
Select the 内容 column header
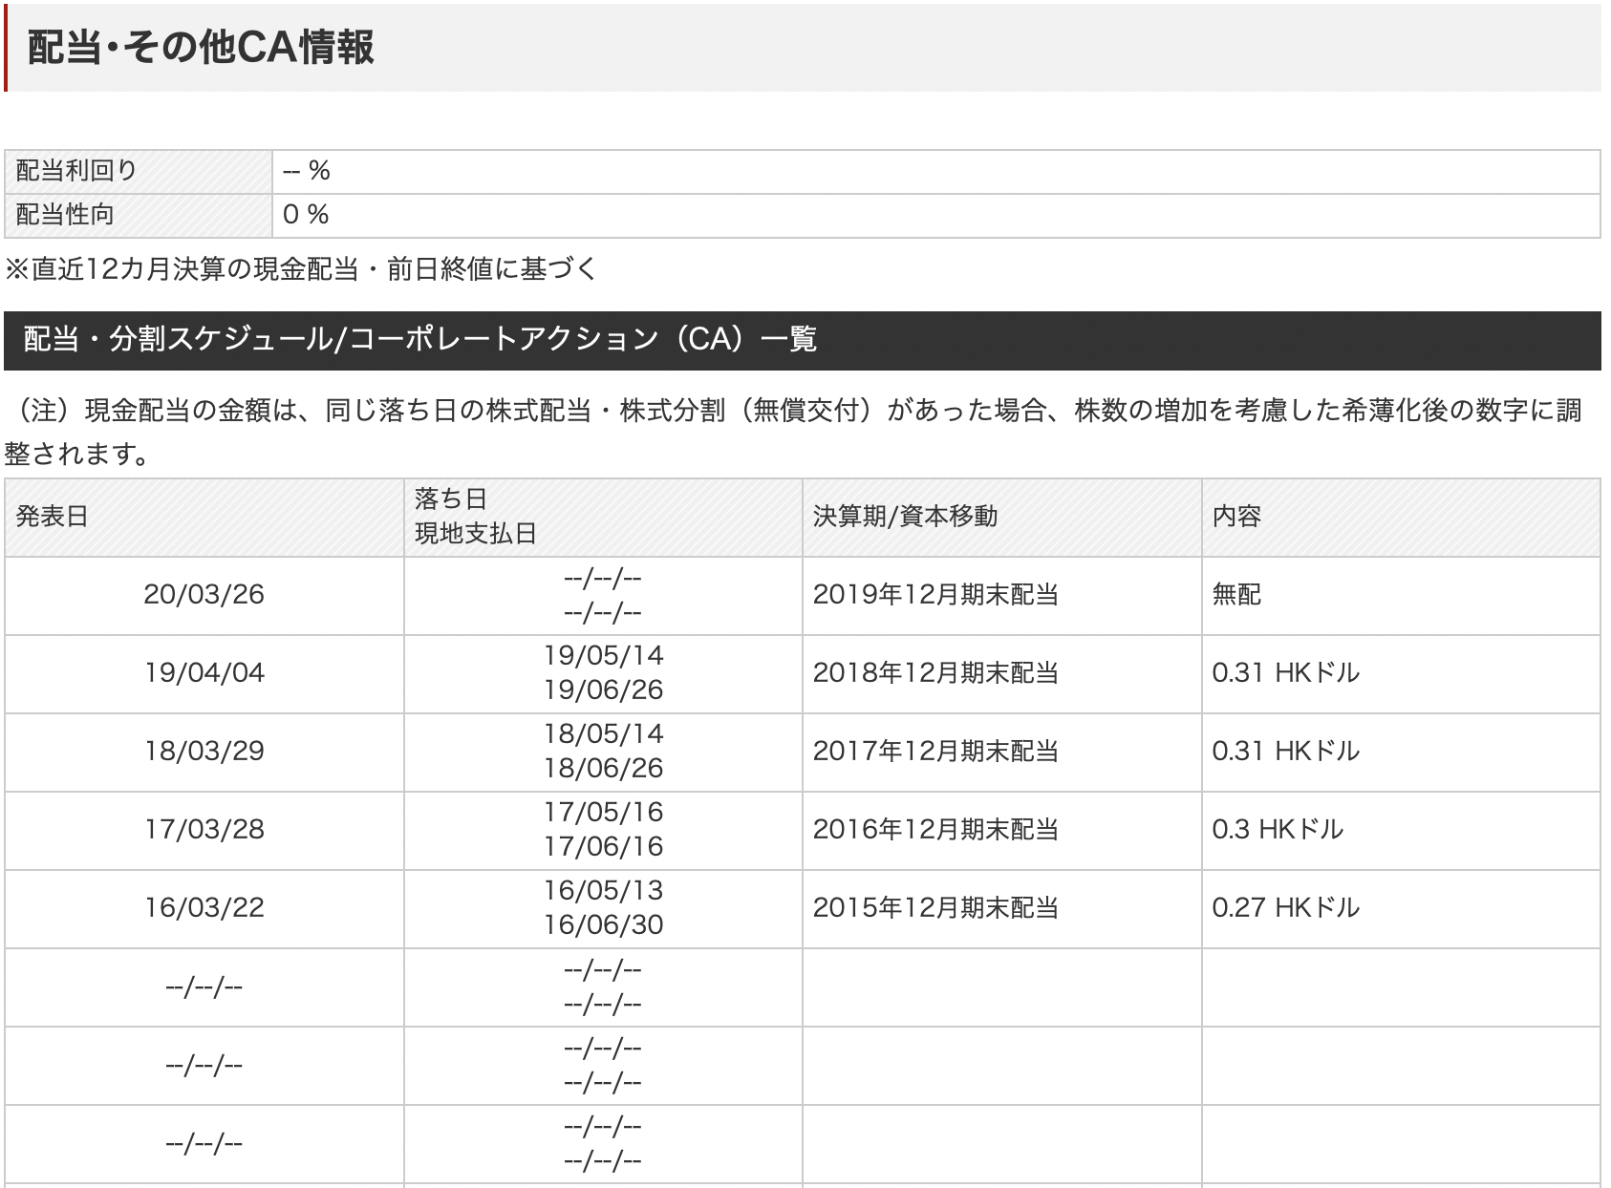click(1401, 517)
